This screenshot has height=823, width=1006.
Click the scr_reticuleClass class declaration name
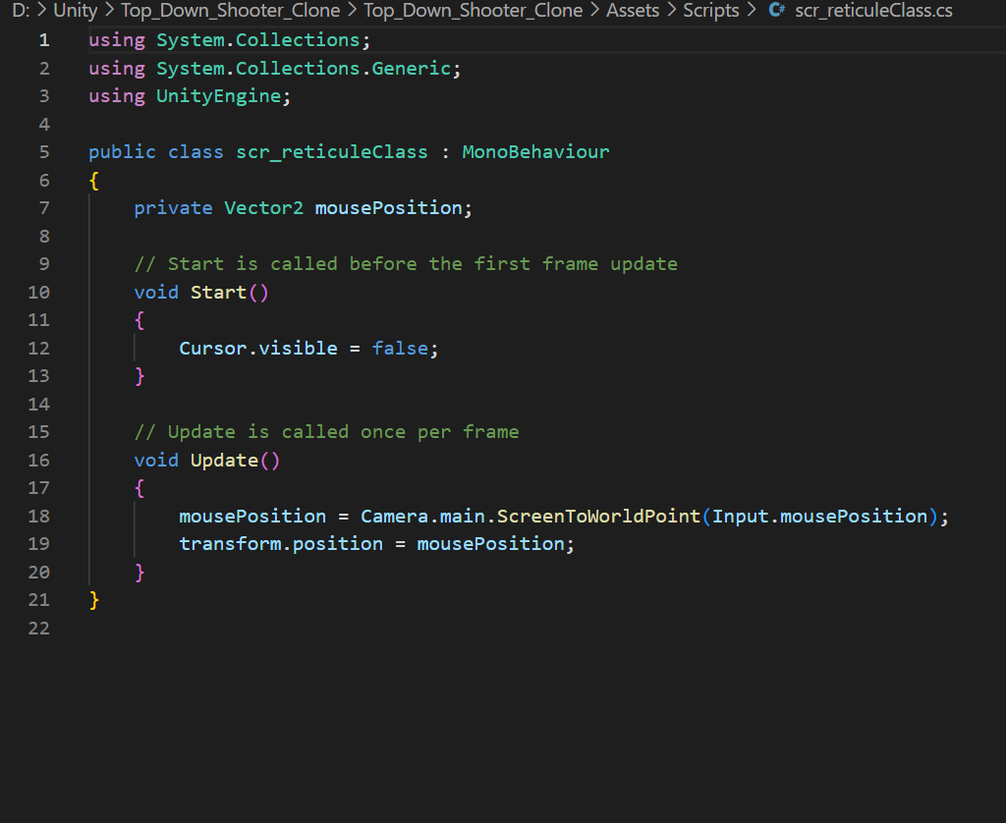(332, 152)
